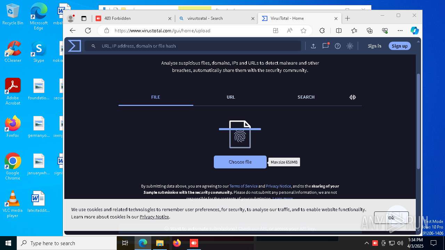Switch to the virustoatal - Search tab
Screen dimensions: 445x250
[217, 18]
